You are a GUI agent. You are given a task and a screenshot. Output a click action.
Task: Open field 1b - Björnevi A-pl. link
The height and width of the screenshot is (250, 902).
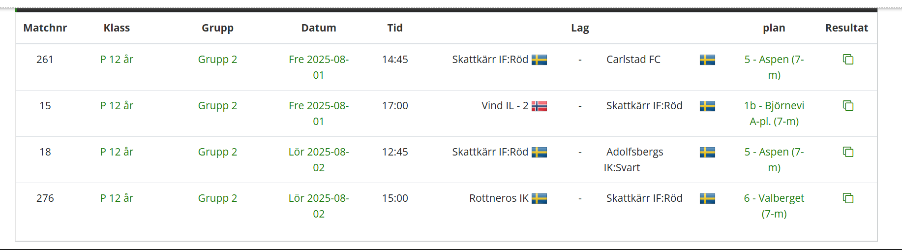[x=774, y=113]
